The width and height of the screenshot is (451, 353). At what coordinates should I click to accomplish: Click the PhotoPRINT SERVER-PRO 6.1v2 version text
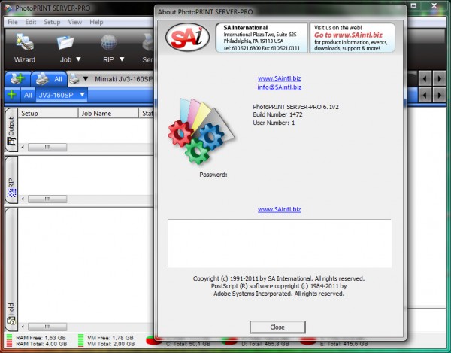point(295,107)
